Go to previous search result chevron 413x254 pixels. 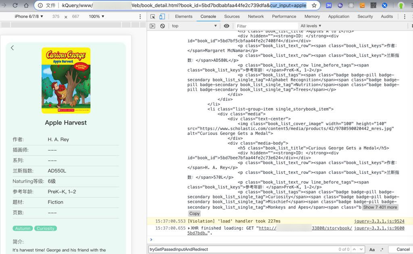coord(354,249)
